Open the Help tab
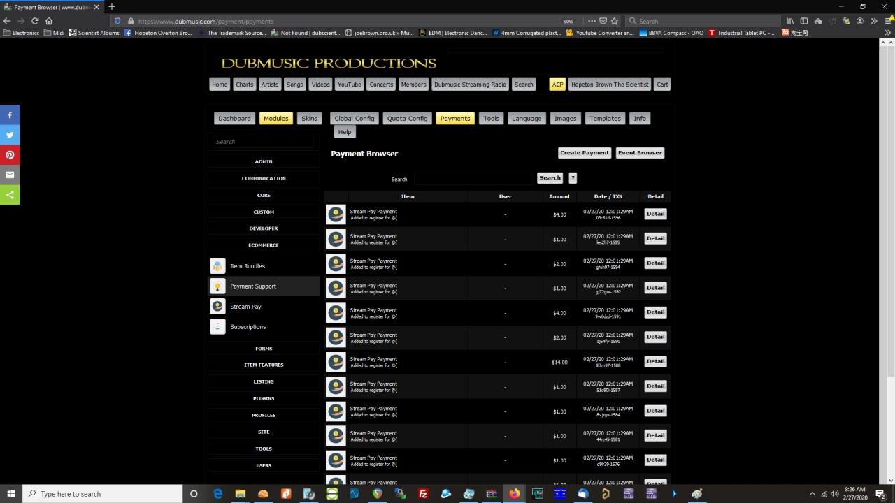The width and height of the screenshot is (895, 503). click(x=345, y=132)
